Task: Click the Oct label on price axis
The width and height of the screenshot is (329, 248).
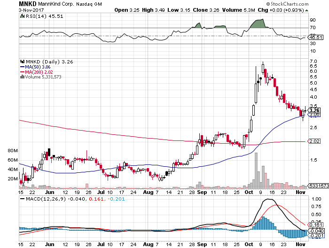Action: point(249,192)
